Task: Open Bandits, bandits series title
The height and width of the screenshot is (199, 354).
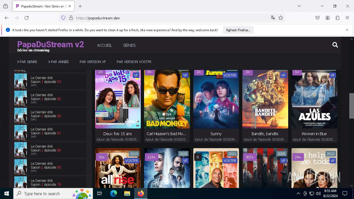Action: click(265, 134)
